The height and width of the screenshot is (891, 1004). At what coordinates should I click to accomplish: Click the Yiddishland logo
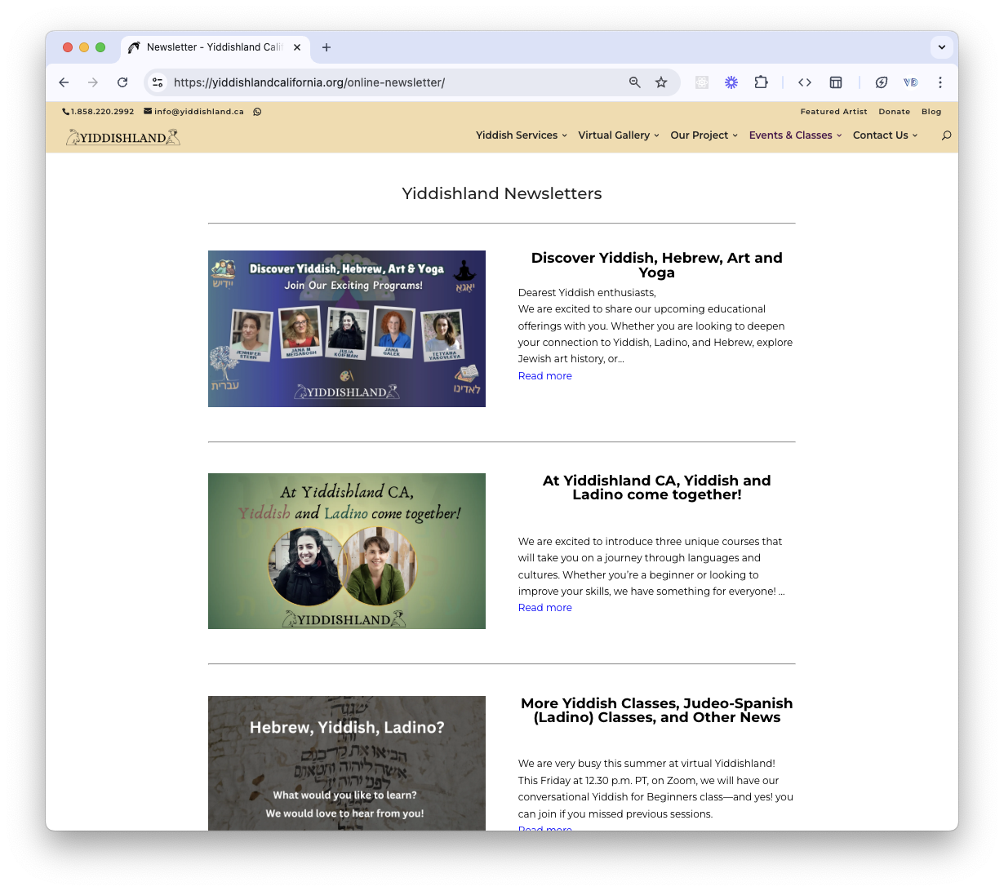tap(123, 137)
